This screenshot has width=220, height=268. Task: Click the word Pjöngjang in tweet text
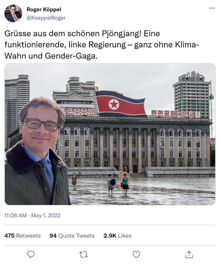click(121, 34)
